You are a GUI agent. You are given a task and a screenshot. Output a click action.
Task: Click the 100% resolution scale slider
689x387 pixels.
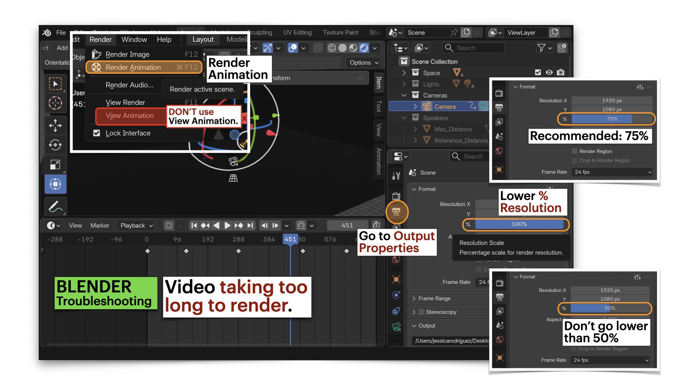coord(519,224)
